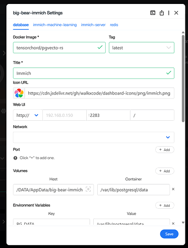This screenshot has width=188, height=248.
Task: Close the big-bear-immich Settings dialog
Action: (176, 13)
